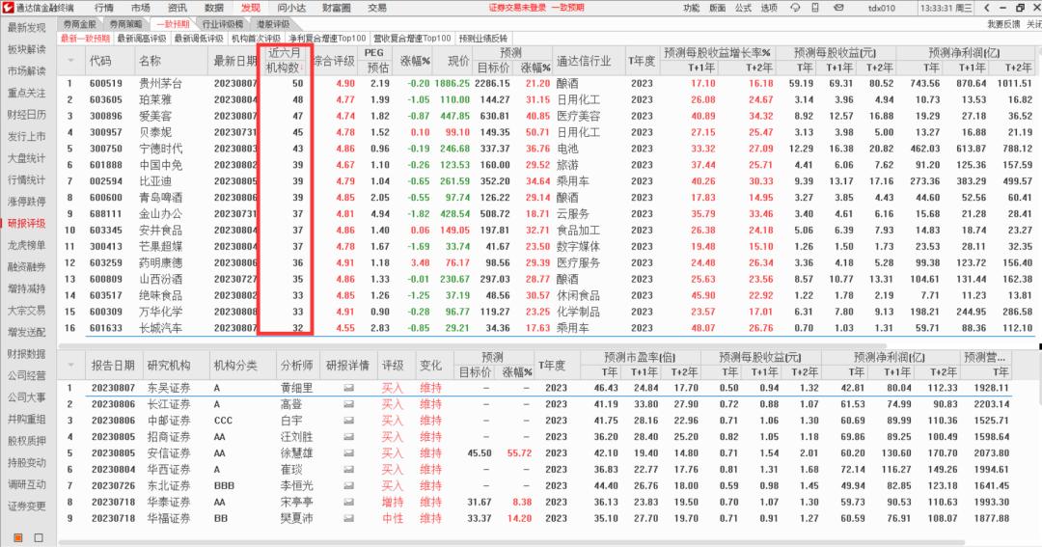Select the 长城汽车 stock row
Screen dimensions: 1042x547
[550, 328]
